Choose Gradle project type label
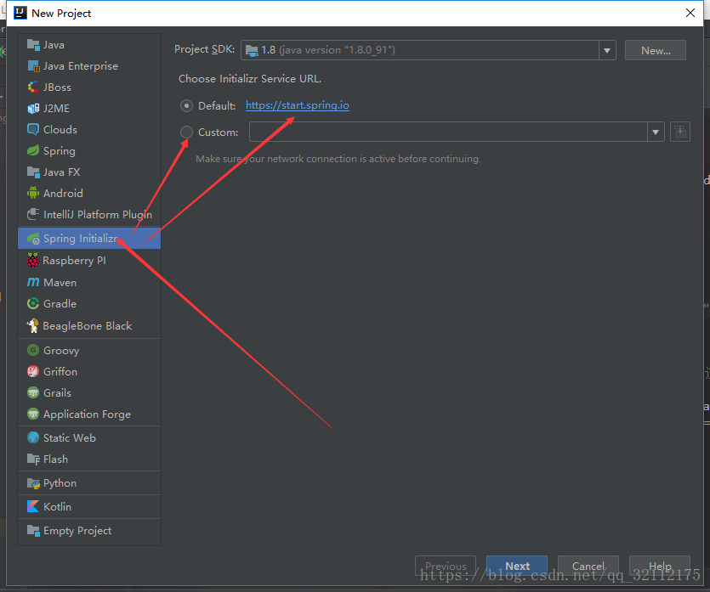 click(x=60, y=303)
